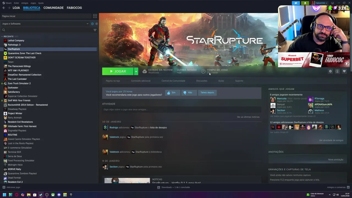Viewport: 352px width, 198px height.
Task: Click the news article thumbnail
Action: click(127, 181)
